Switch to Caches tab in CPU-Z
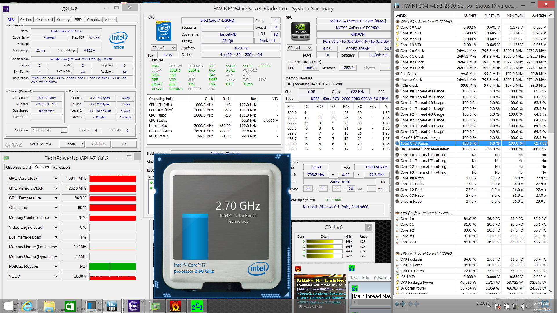 26,19
